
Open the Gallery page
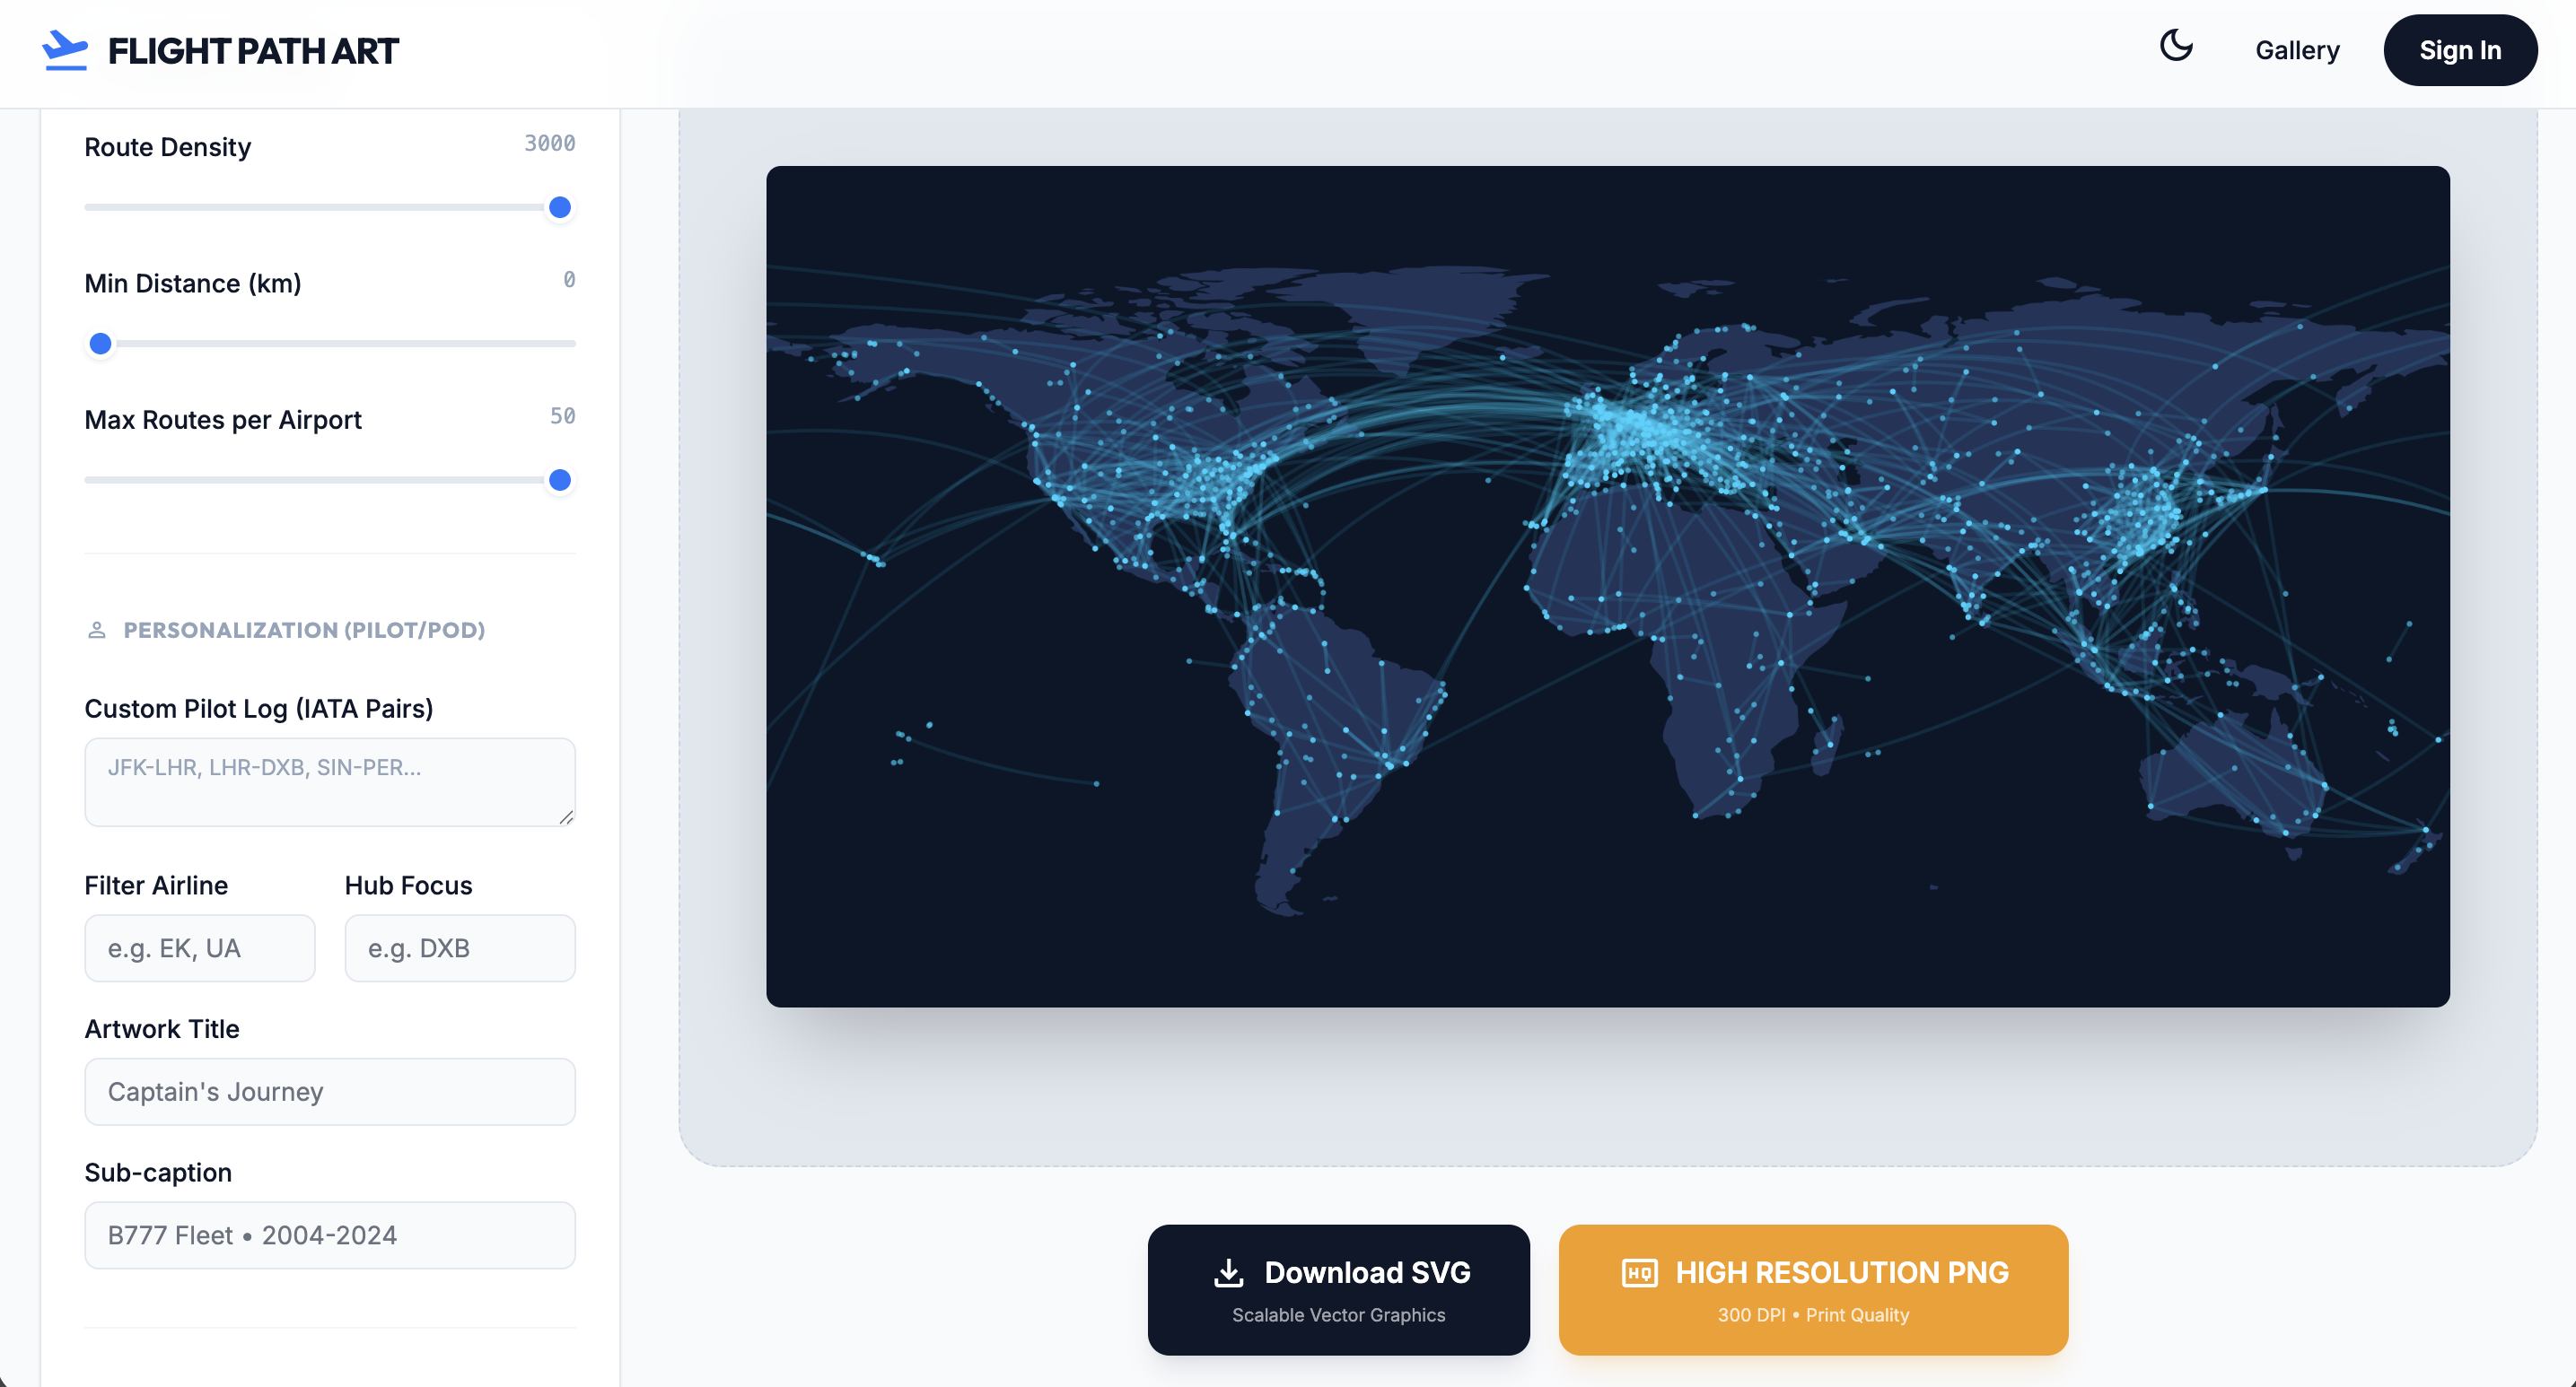pos(2297,50)
